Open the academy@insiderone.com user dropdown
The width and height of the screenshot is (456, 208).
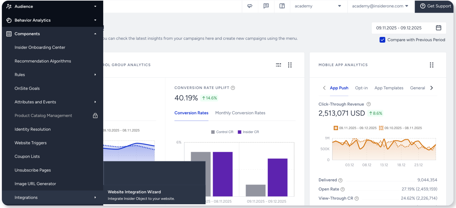tap(380, 6)
